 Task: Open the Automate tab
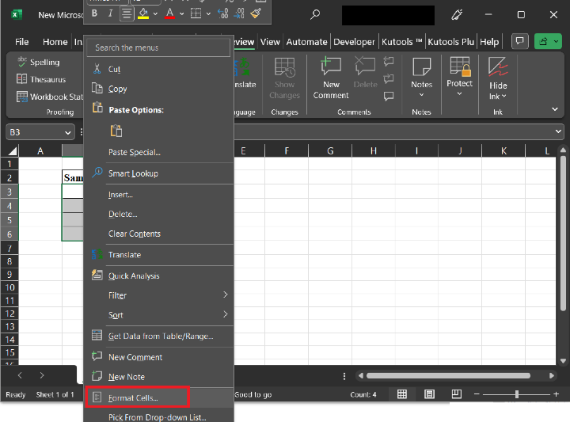306,42
